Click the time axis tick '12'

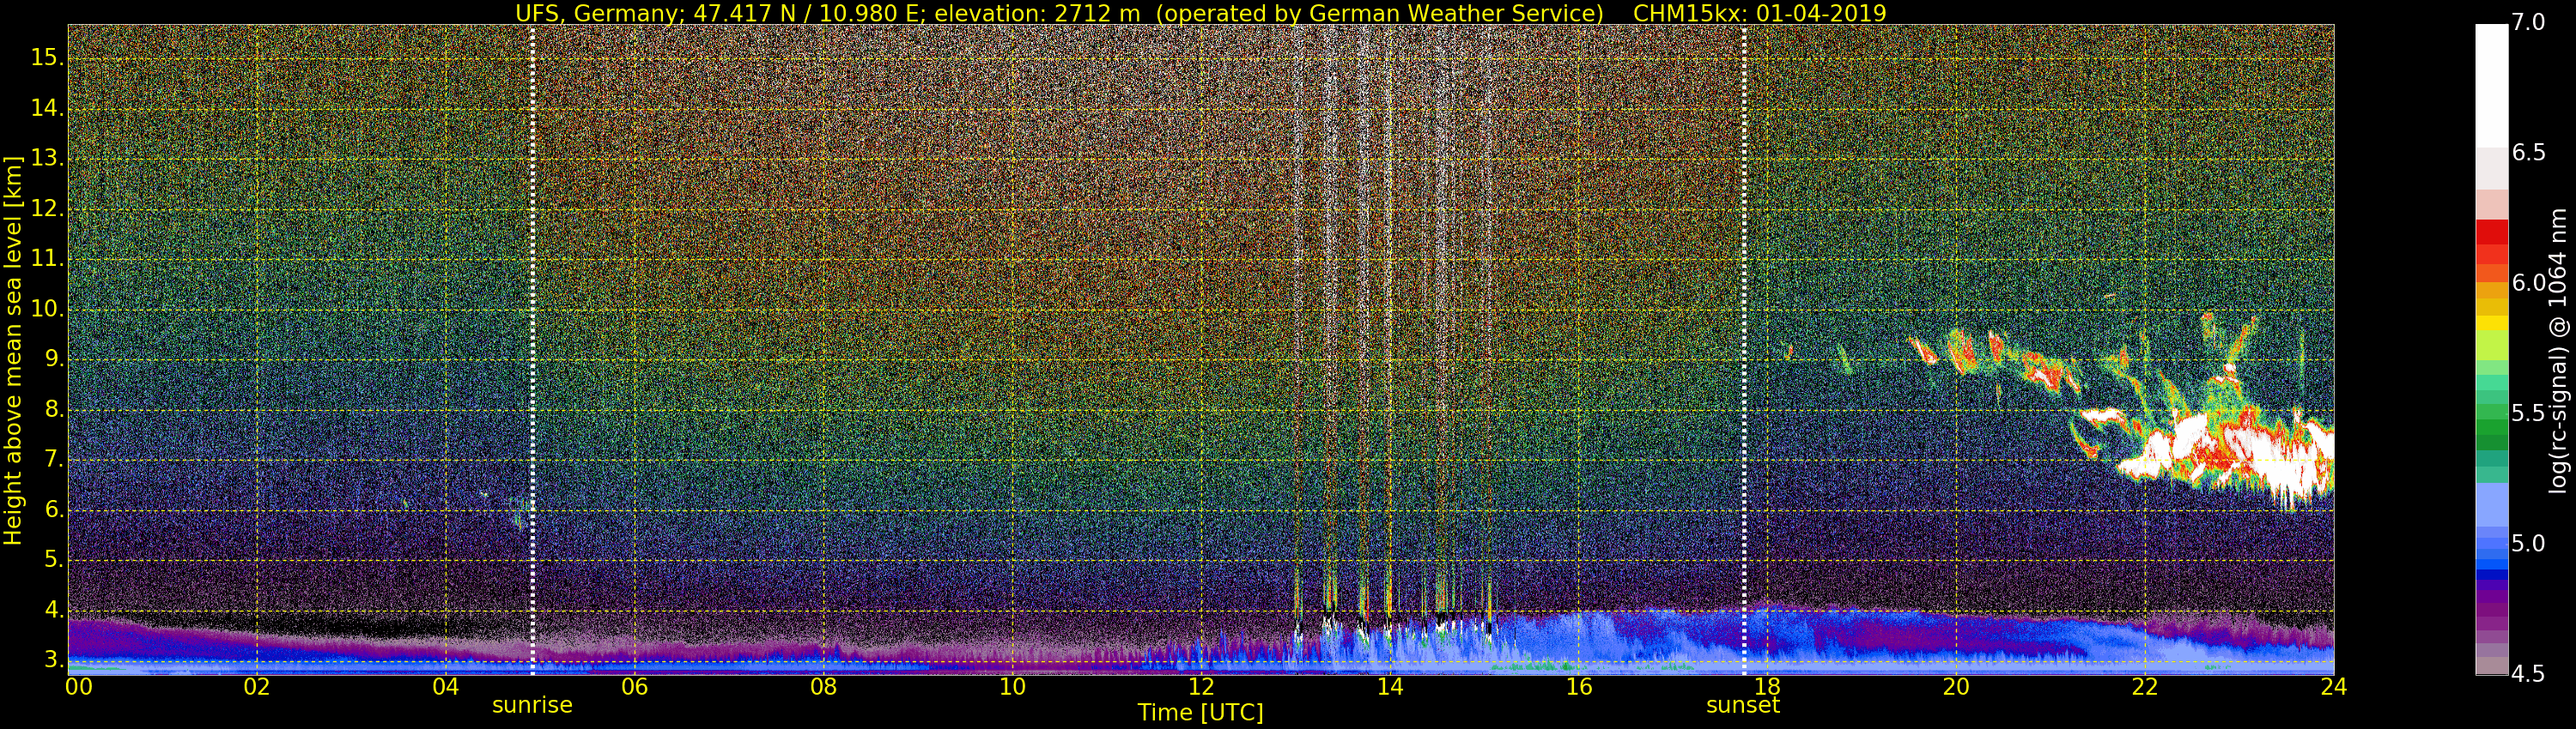(x=1201, y=687)
